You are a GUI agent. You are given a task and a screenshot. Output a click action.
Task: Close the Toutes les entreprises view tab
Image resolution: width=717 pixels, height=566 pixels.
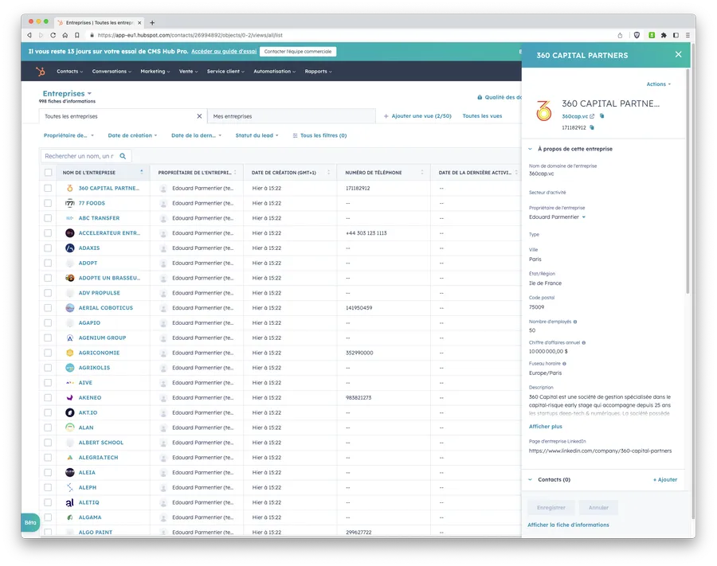(199, 116)
